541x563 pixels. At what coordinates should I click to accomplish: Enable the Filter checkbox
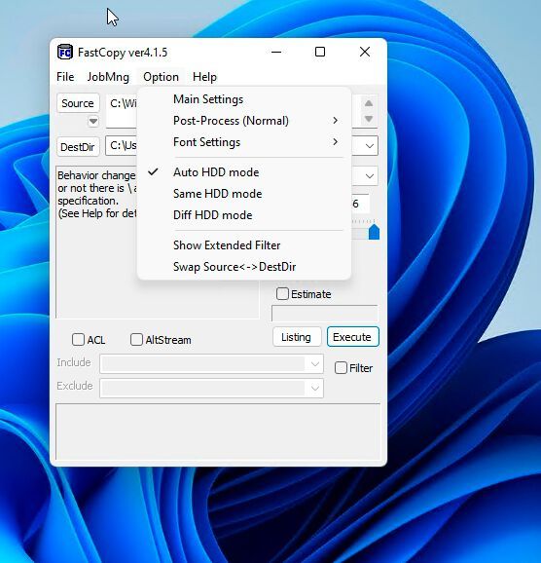click(x=341, y=368)
